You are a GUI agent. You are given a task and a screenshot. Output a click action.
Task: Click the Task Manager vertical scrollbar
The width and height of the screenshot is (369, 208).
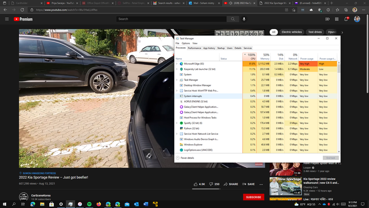click(339, 107)
